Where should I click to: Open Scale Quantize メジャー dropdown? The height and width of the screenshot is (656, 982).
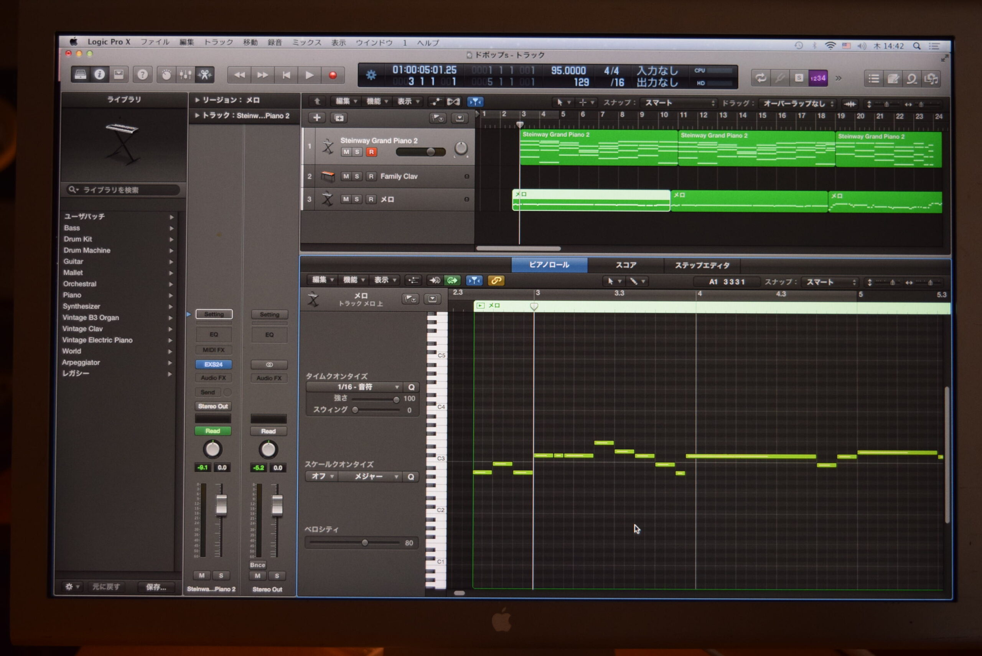(371, 477)
